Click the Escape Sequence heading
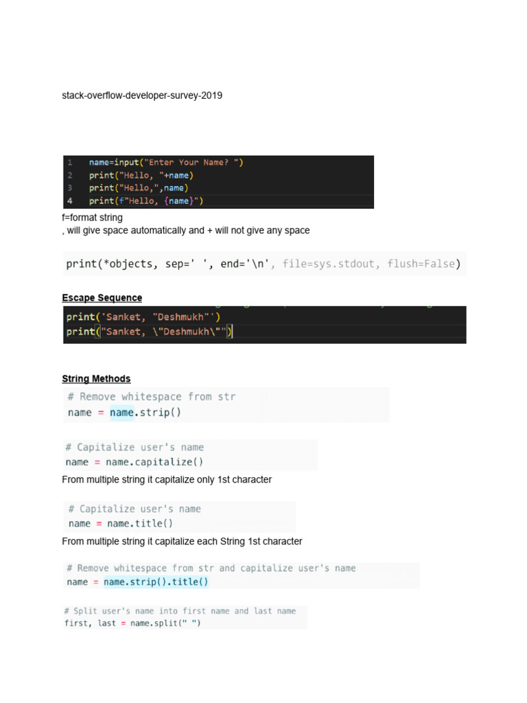The width and height of the screenshot is (527, 703). pyautogui.click(x=102, y=298)
